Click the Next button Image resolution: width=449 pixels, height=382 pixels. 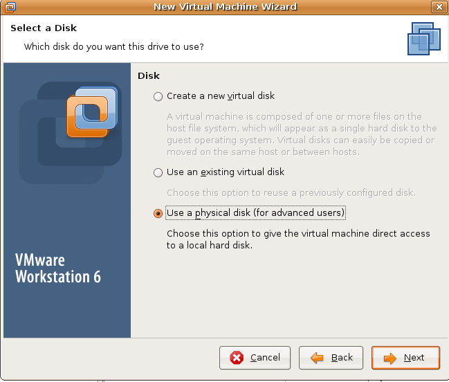[405, 358]
